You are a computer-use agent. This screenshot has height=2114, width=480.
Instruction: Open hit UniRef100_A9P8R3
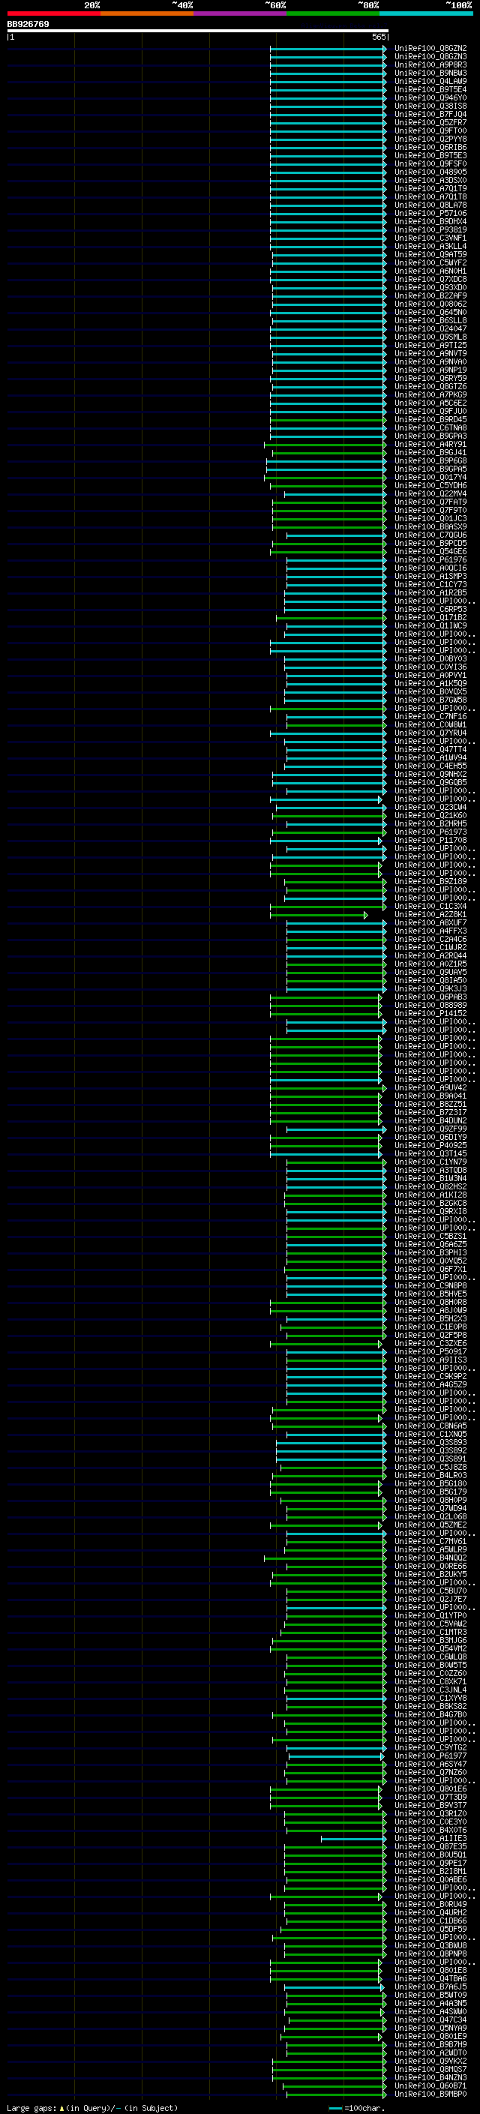click(x=430, y=64)
